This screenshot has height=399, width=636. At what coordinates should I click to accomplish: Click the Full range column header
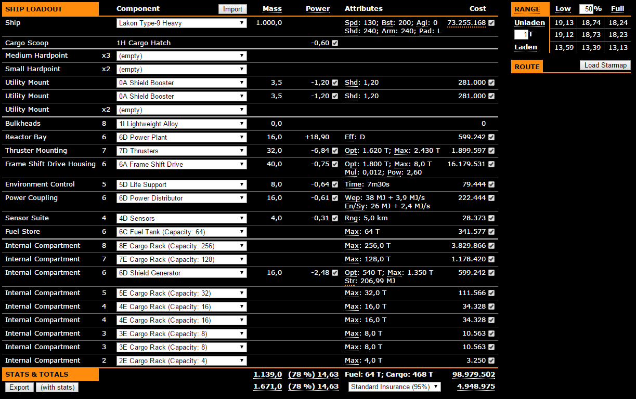point(618,9)
